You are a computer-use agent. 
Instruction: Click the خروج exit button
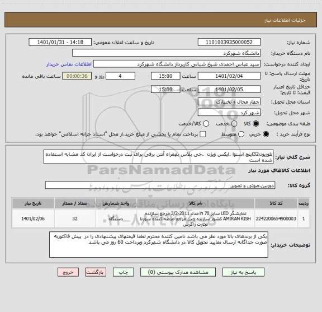tap(68, 272)
